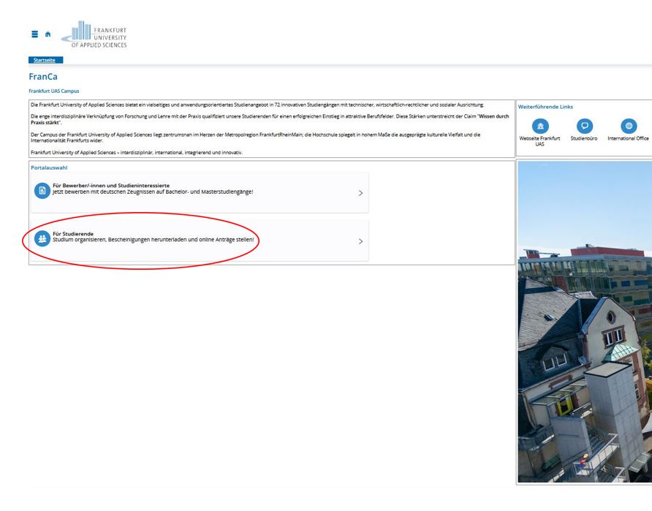The width and height of the screenshot is (652, 511).
Task: Click the group icon for Studierende
Action: click(42, 238)
